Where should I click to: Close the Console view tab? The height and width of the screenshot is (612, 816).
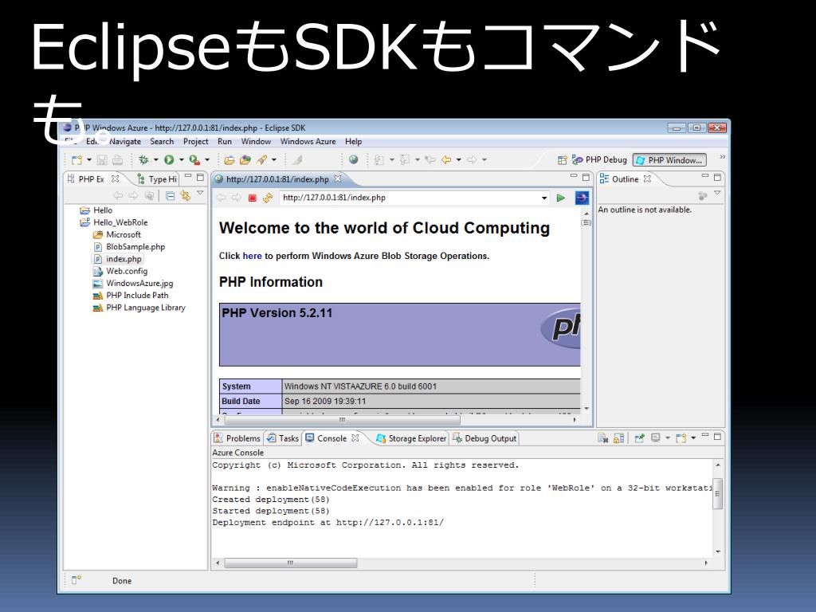[355, 438]
